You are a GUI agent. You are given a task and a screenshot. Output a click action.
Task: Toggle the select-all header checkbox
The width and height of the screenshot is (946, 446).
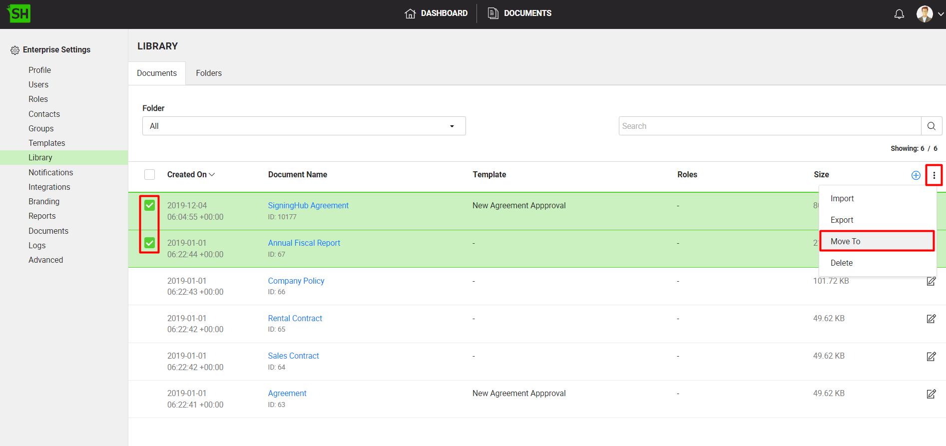[x=149, y=174]
